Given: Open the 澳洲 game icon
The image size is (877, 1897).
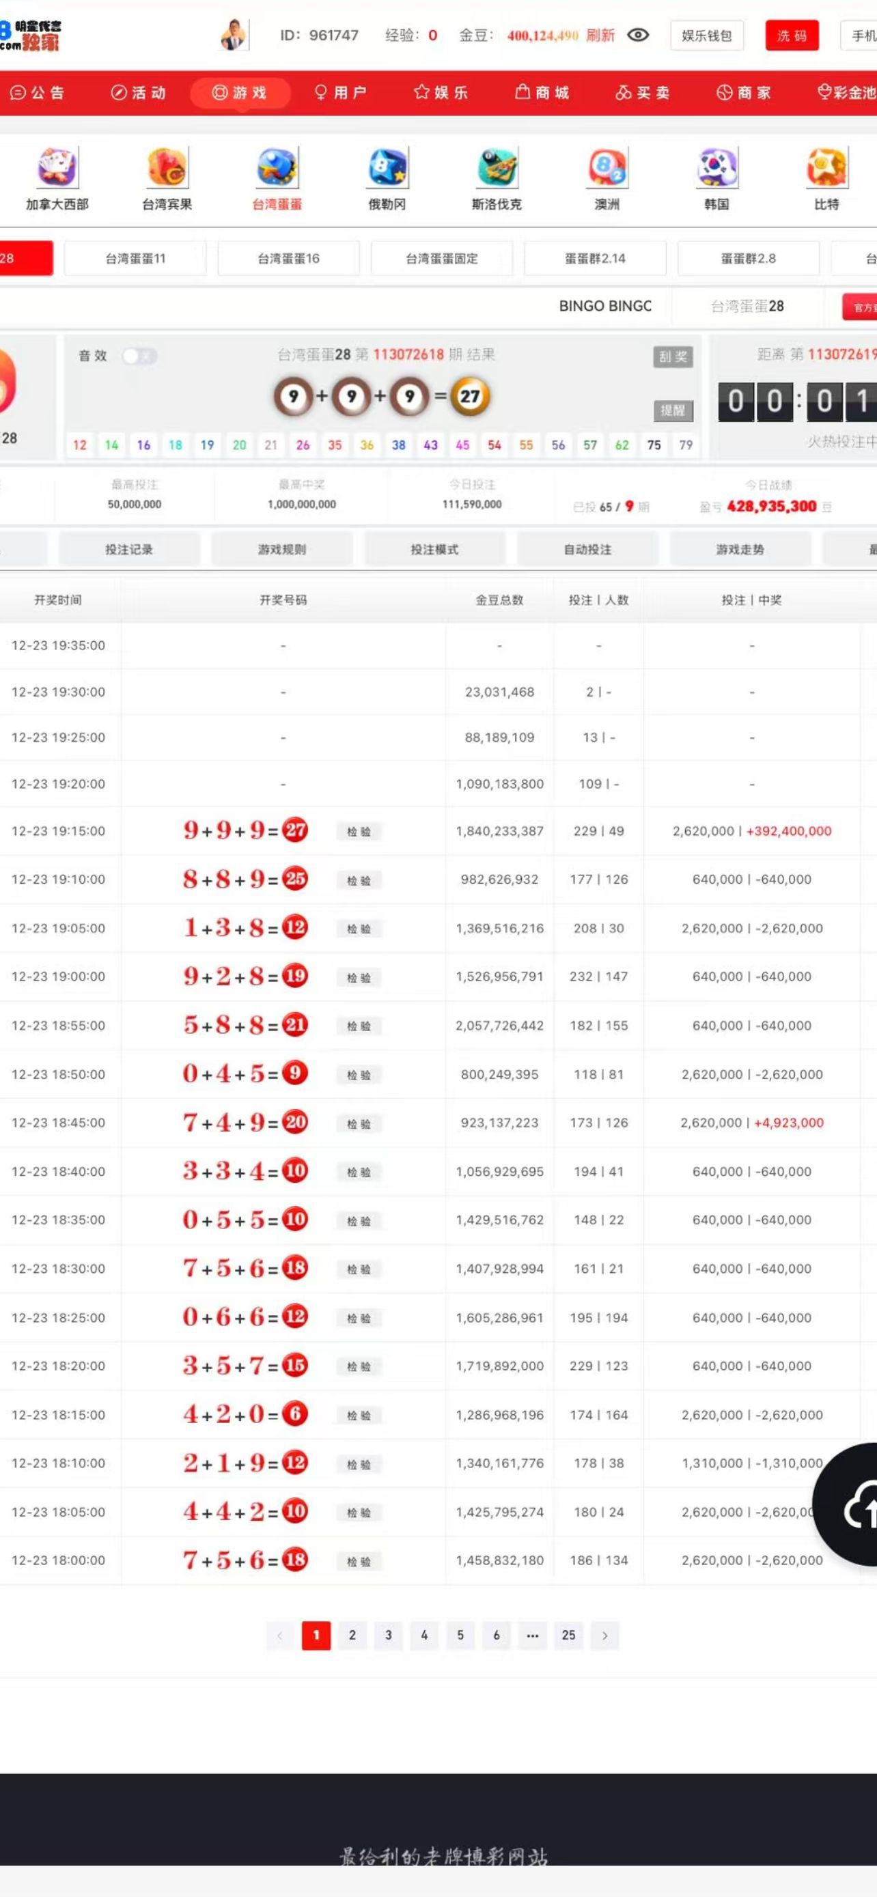Looking at the screenshot, I should (x=607, y=168).
